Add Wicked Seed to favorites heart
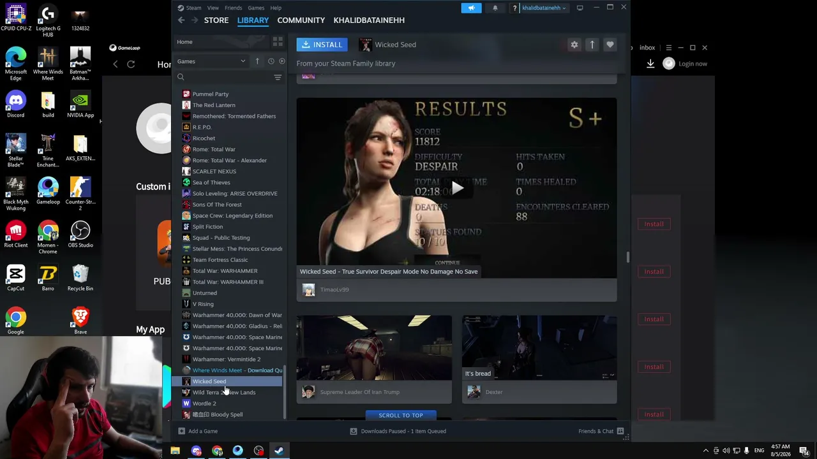This screenshot has width=817, height=459. [x=610, y=45]
